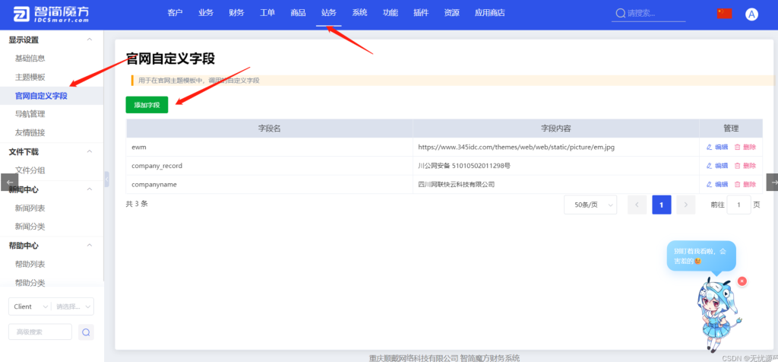Open the 客户 top menu
Viewport: 778px width, 362px height.
[x=176, y=13]
